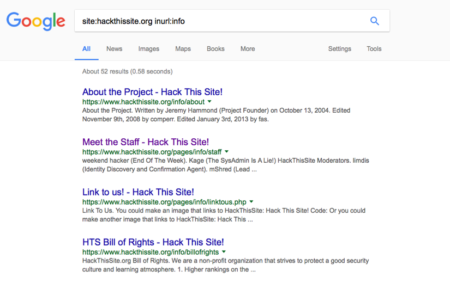Viewport: 450px width, 283px height.
Task: Open "About the Project - Hack This Site!" result
Action: point(152,92)
